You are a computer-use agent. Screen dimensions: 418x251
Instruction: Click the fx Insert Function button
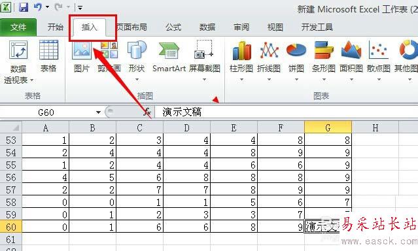click(147, 112)
